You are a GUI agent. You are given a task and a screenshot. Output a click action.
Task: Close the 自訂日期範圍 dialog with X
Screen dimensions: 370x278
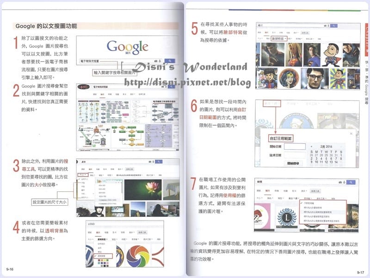(351, 133)
